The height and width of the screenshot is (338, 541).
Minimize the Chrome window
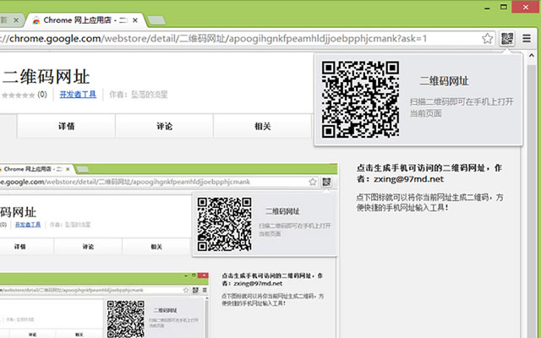[487, 8]
